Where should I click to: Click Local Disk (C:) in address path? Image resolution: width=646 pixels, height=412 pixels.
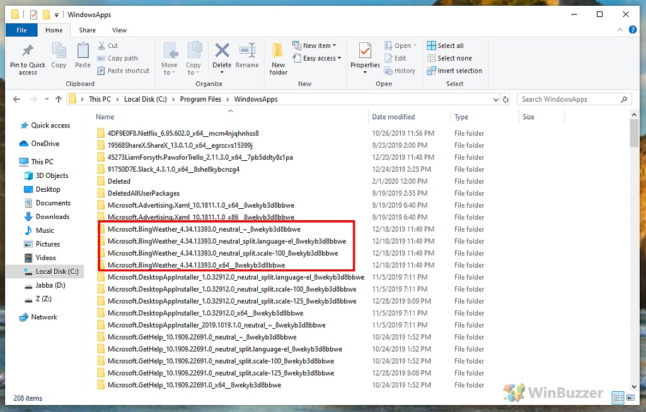[x=146, y=99]
